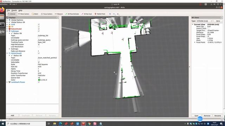The image size is (225, 126).
Task: Open the clock menu in Ubuntu top bar
Action: pos(115,5)
